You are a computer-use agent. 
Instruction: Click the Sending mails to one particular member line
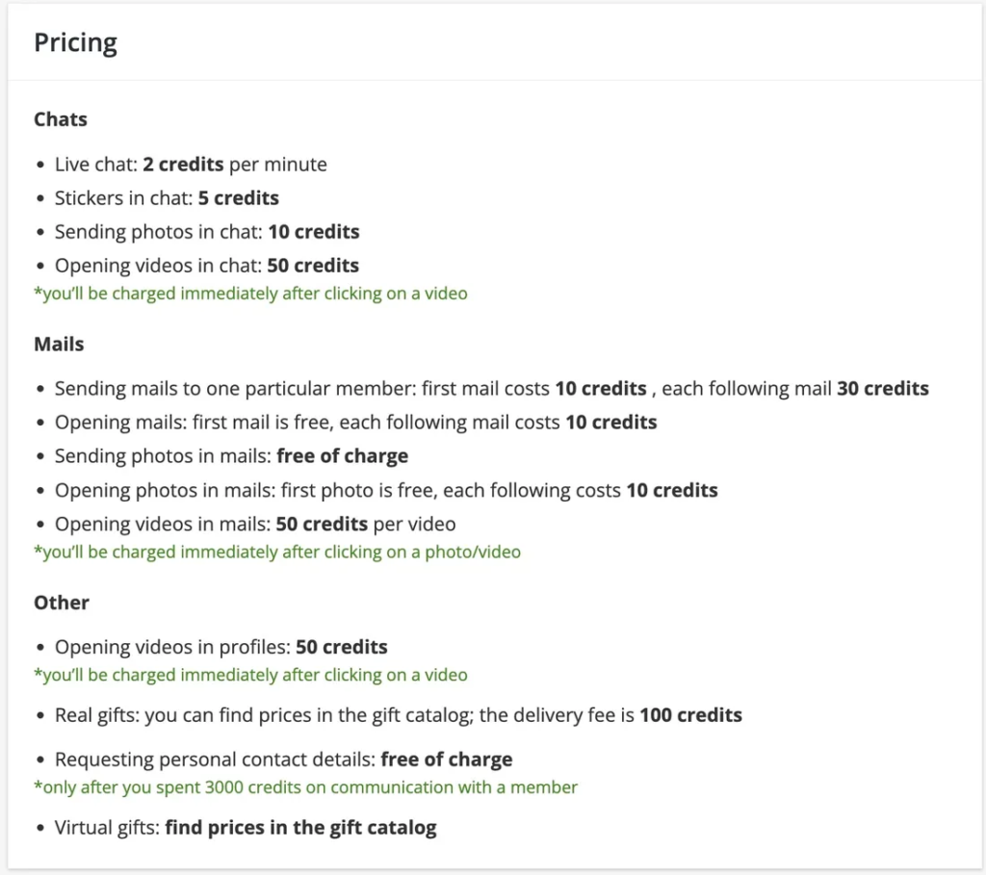tap(492, 389)
